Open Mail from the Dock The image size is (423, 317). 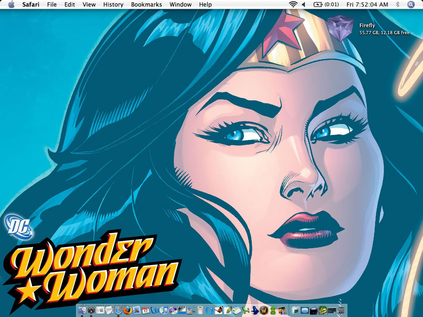[136, 310]
